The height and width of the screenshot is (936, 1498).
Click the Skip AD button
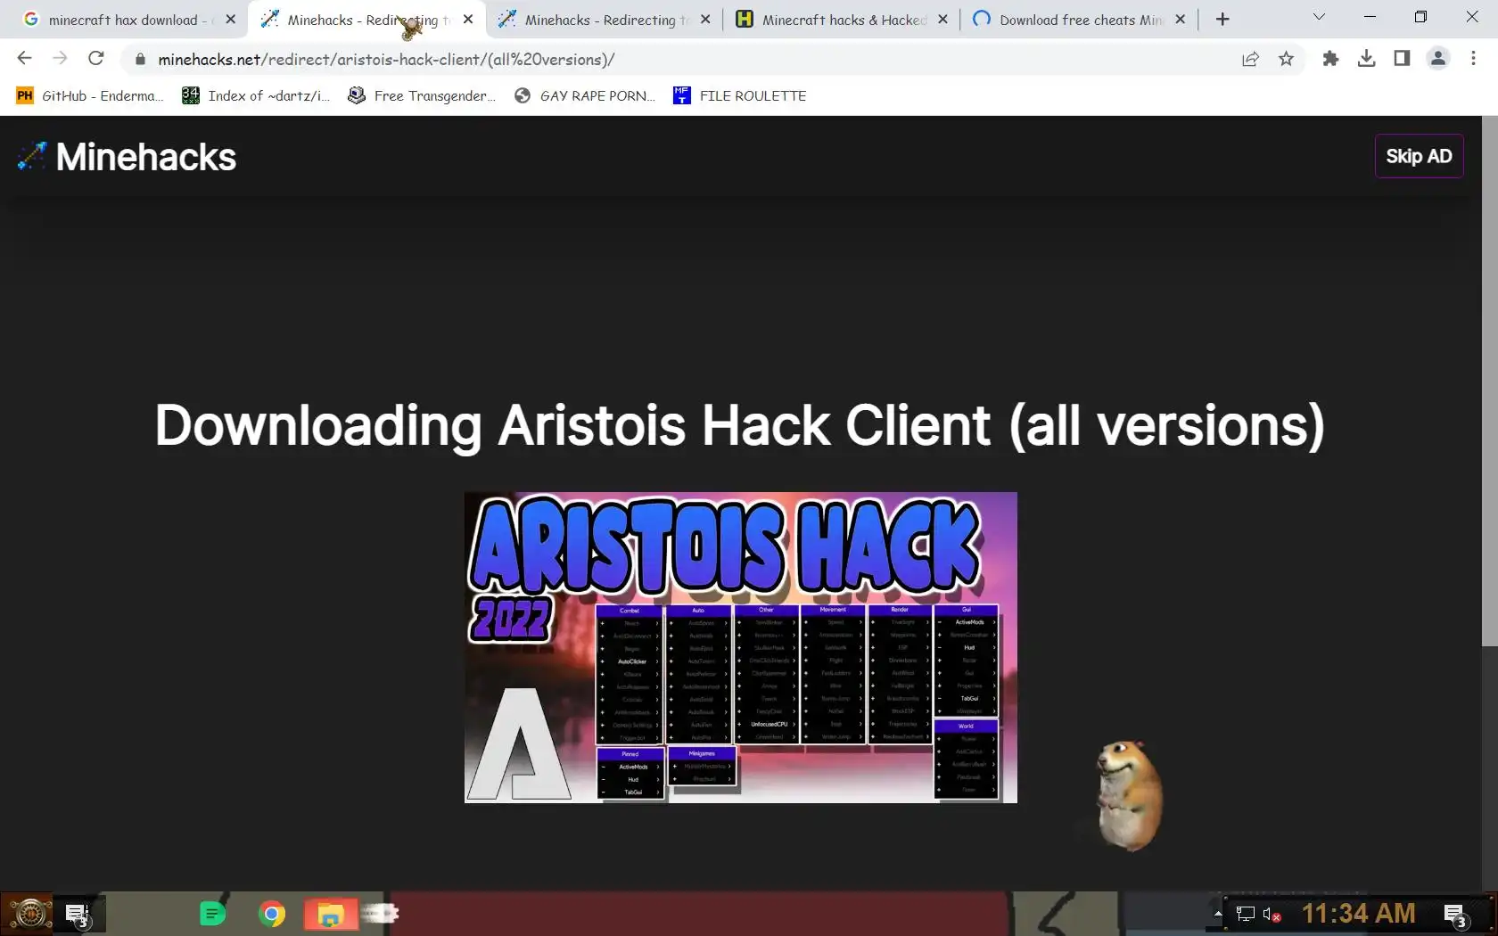(1419, 156)
